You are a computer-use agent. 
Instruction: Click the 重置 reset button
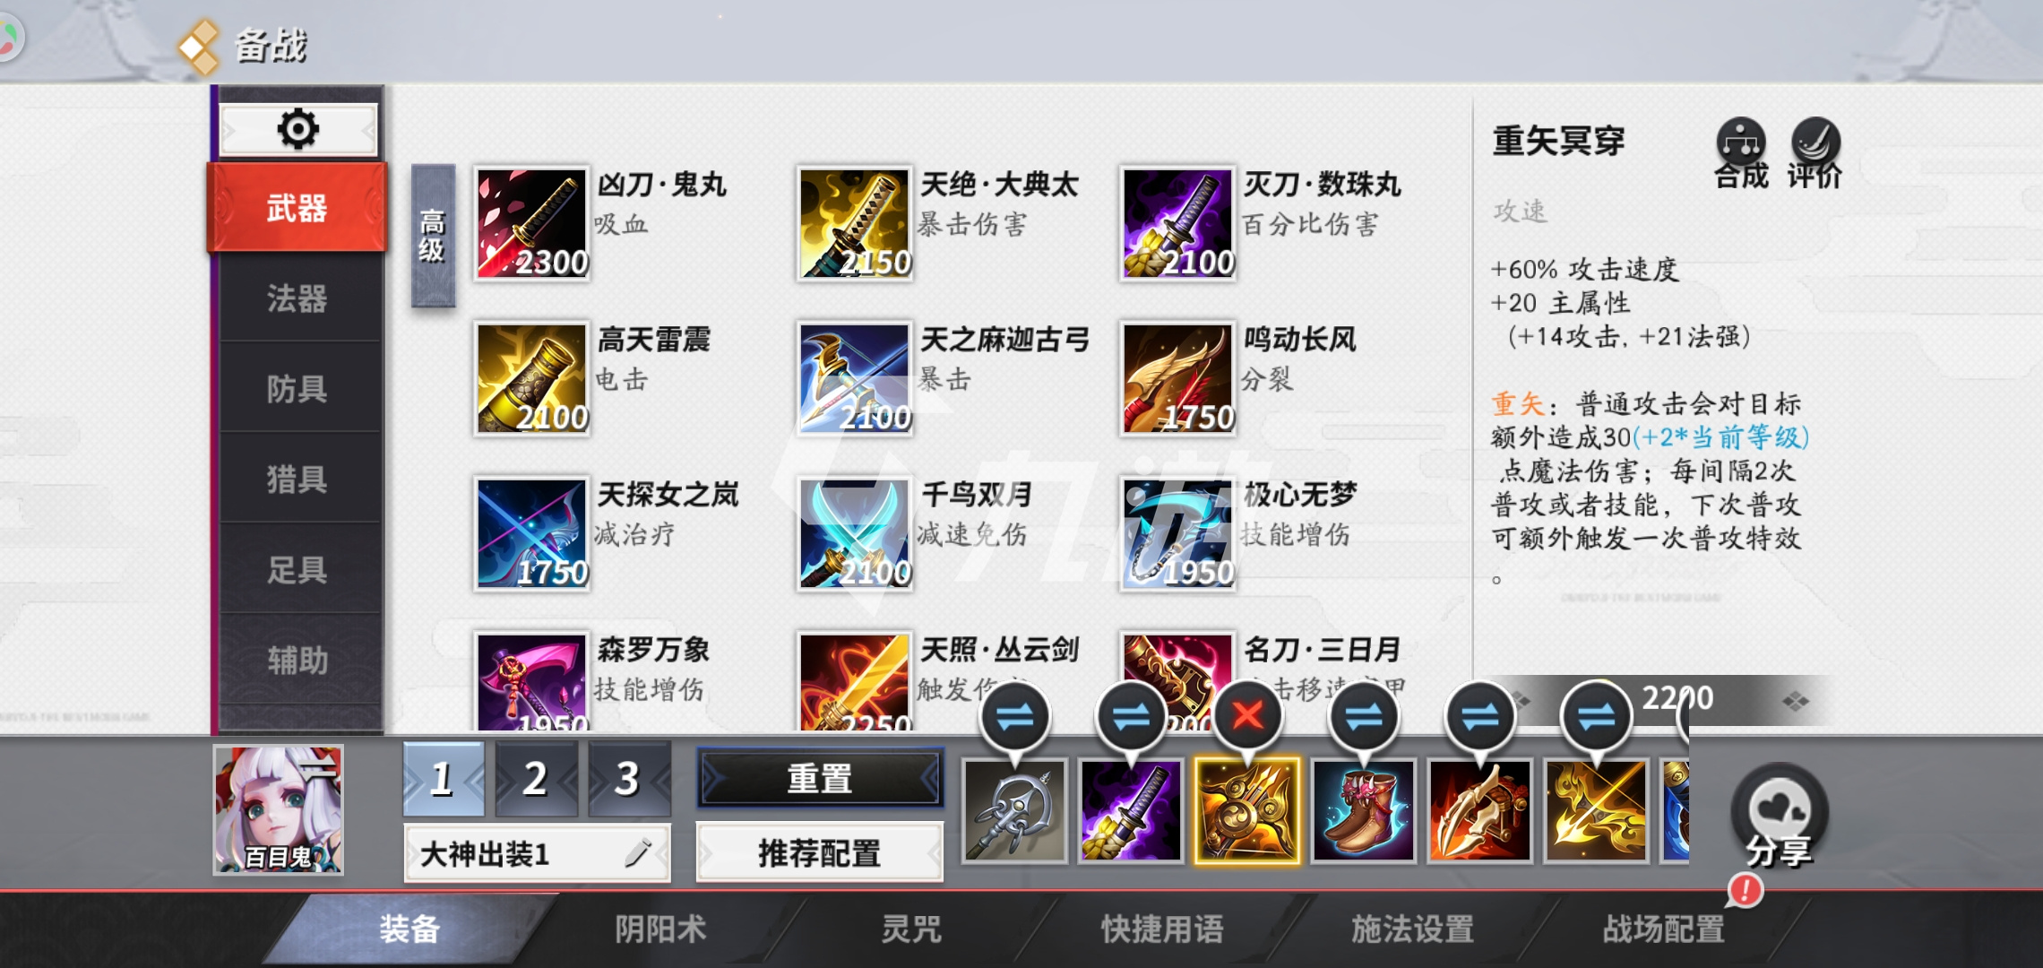tap(820, 778)
